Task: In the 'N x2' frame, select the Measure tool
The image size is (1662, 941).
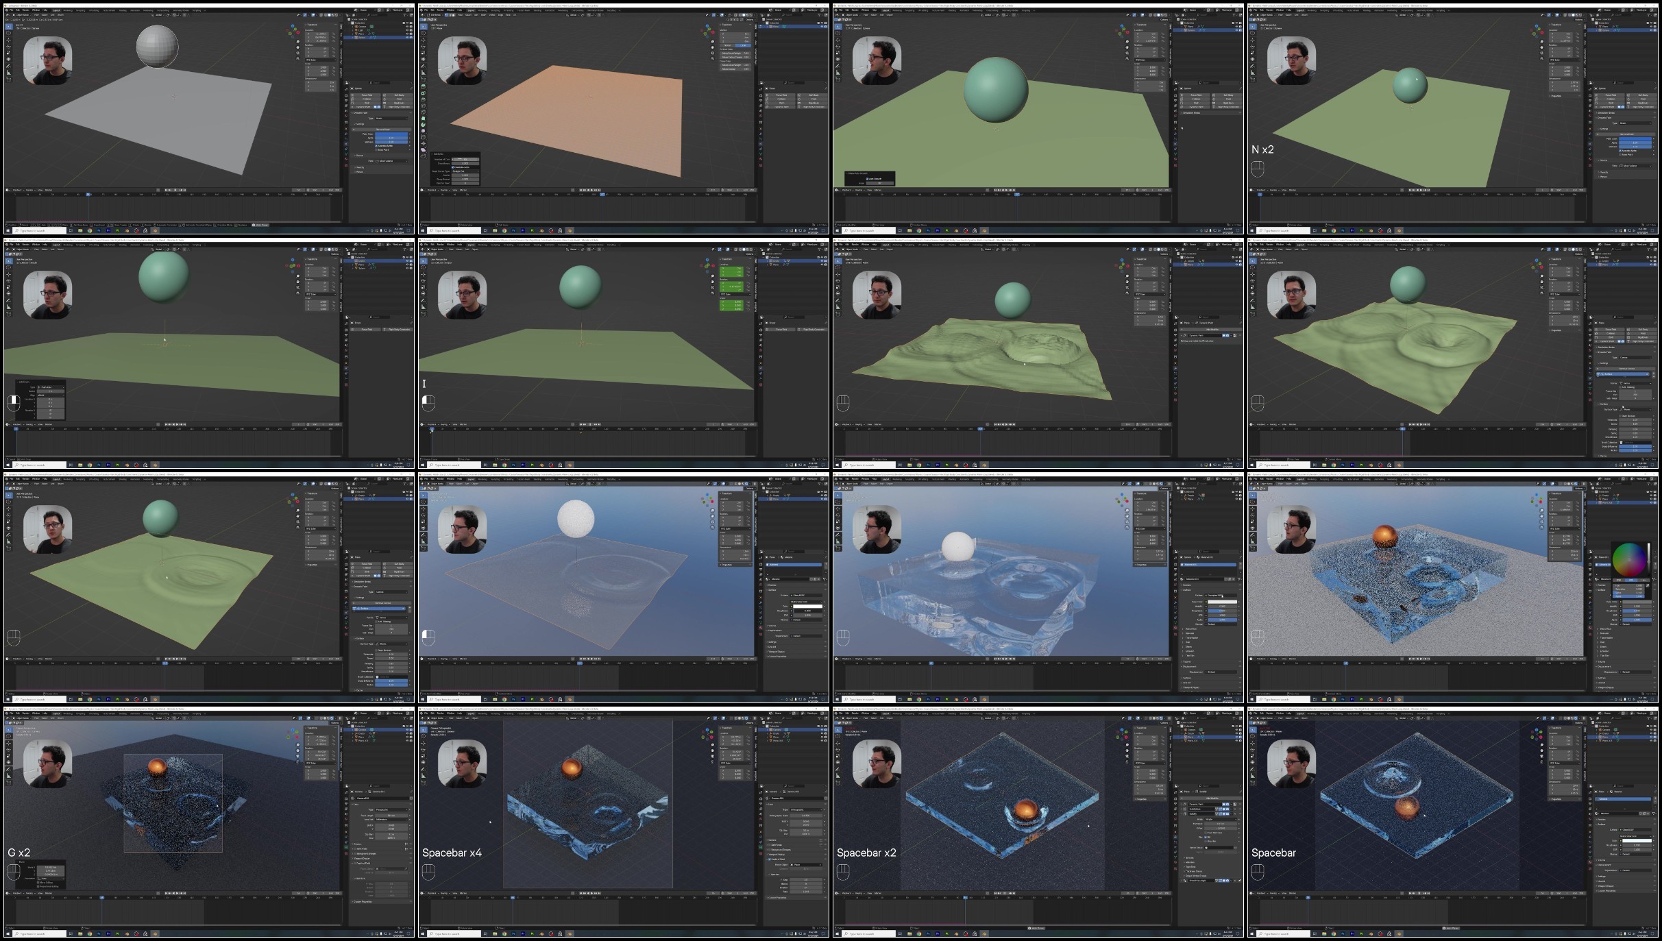Action: point(1252,73)
